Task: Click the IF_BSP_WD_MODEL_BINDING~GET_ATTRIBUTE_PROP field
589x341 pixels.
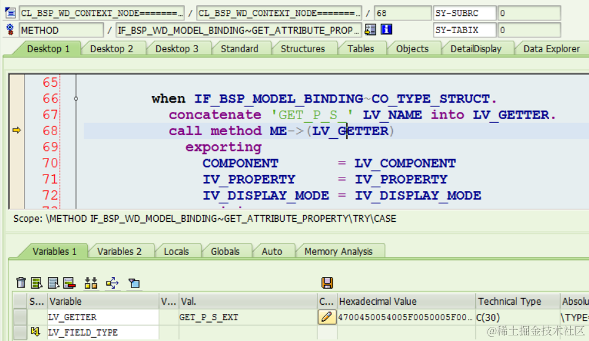Action: tap(238, 30)
